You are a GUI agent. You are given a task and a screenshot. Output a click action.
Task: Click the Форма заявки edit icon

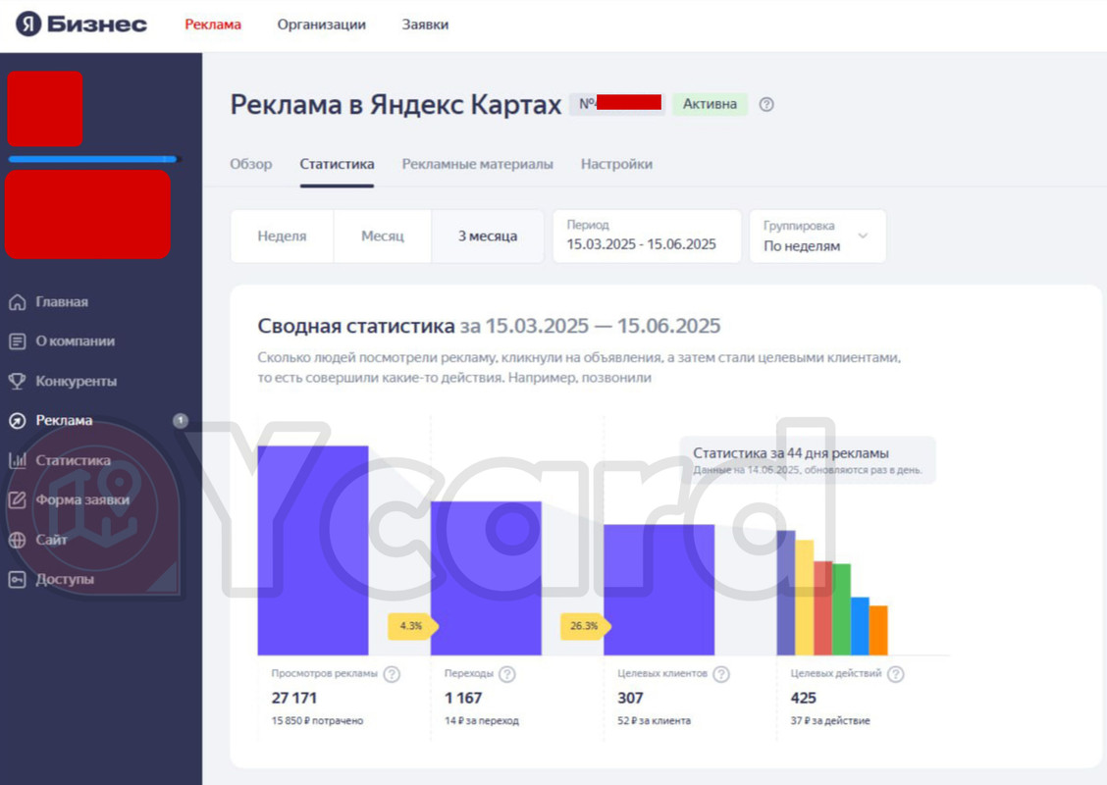click(x=17, y=499)
